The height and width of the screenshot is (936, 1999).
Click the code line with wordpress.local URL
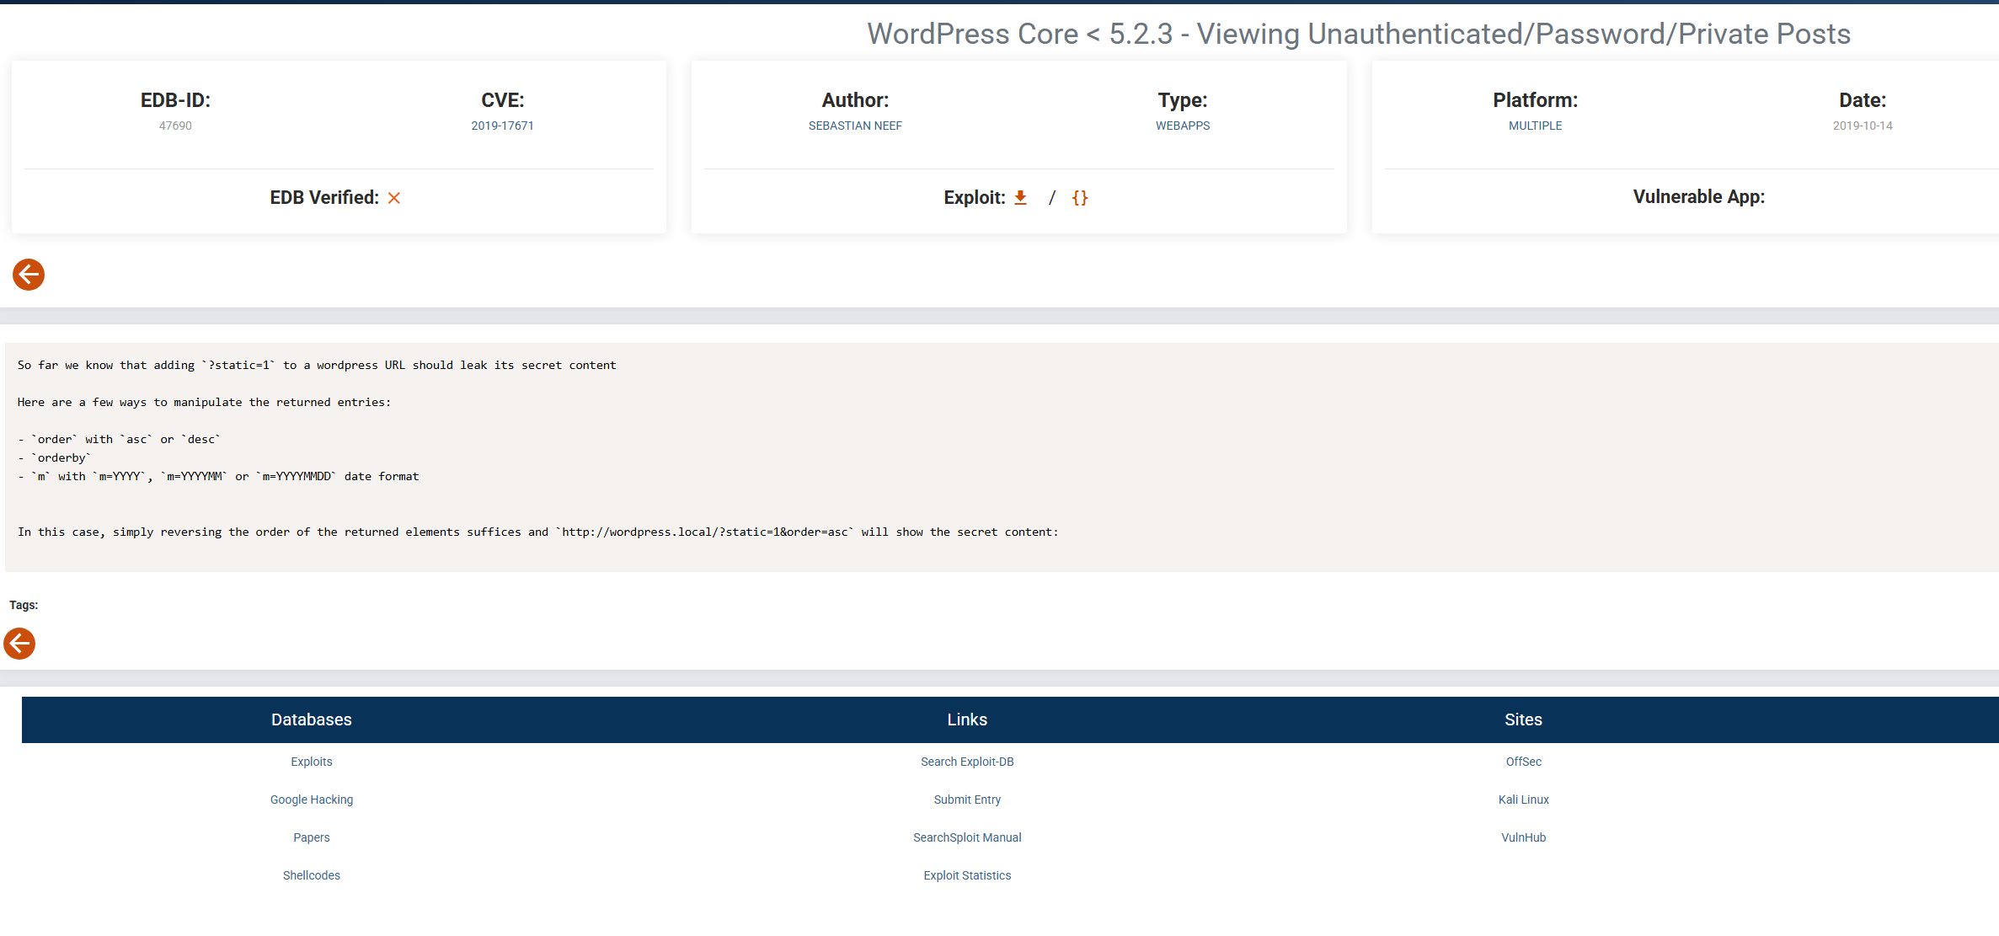pos(537,532)
